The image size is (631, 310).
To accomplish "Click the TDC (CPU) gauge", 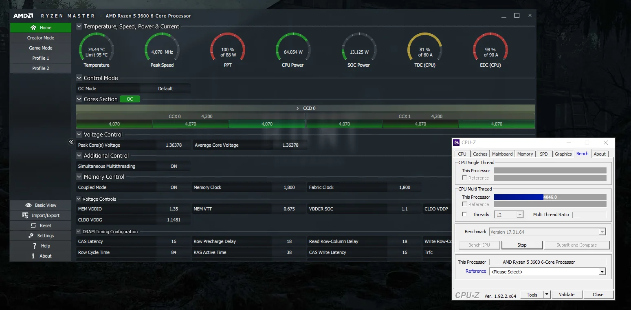I will pyautogui.click(x=424, y=50).
